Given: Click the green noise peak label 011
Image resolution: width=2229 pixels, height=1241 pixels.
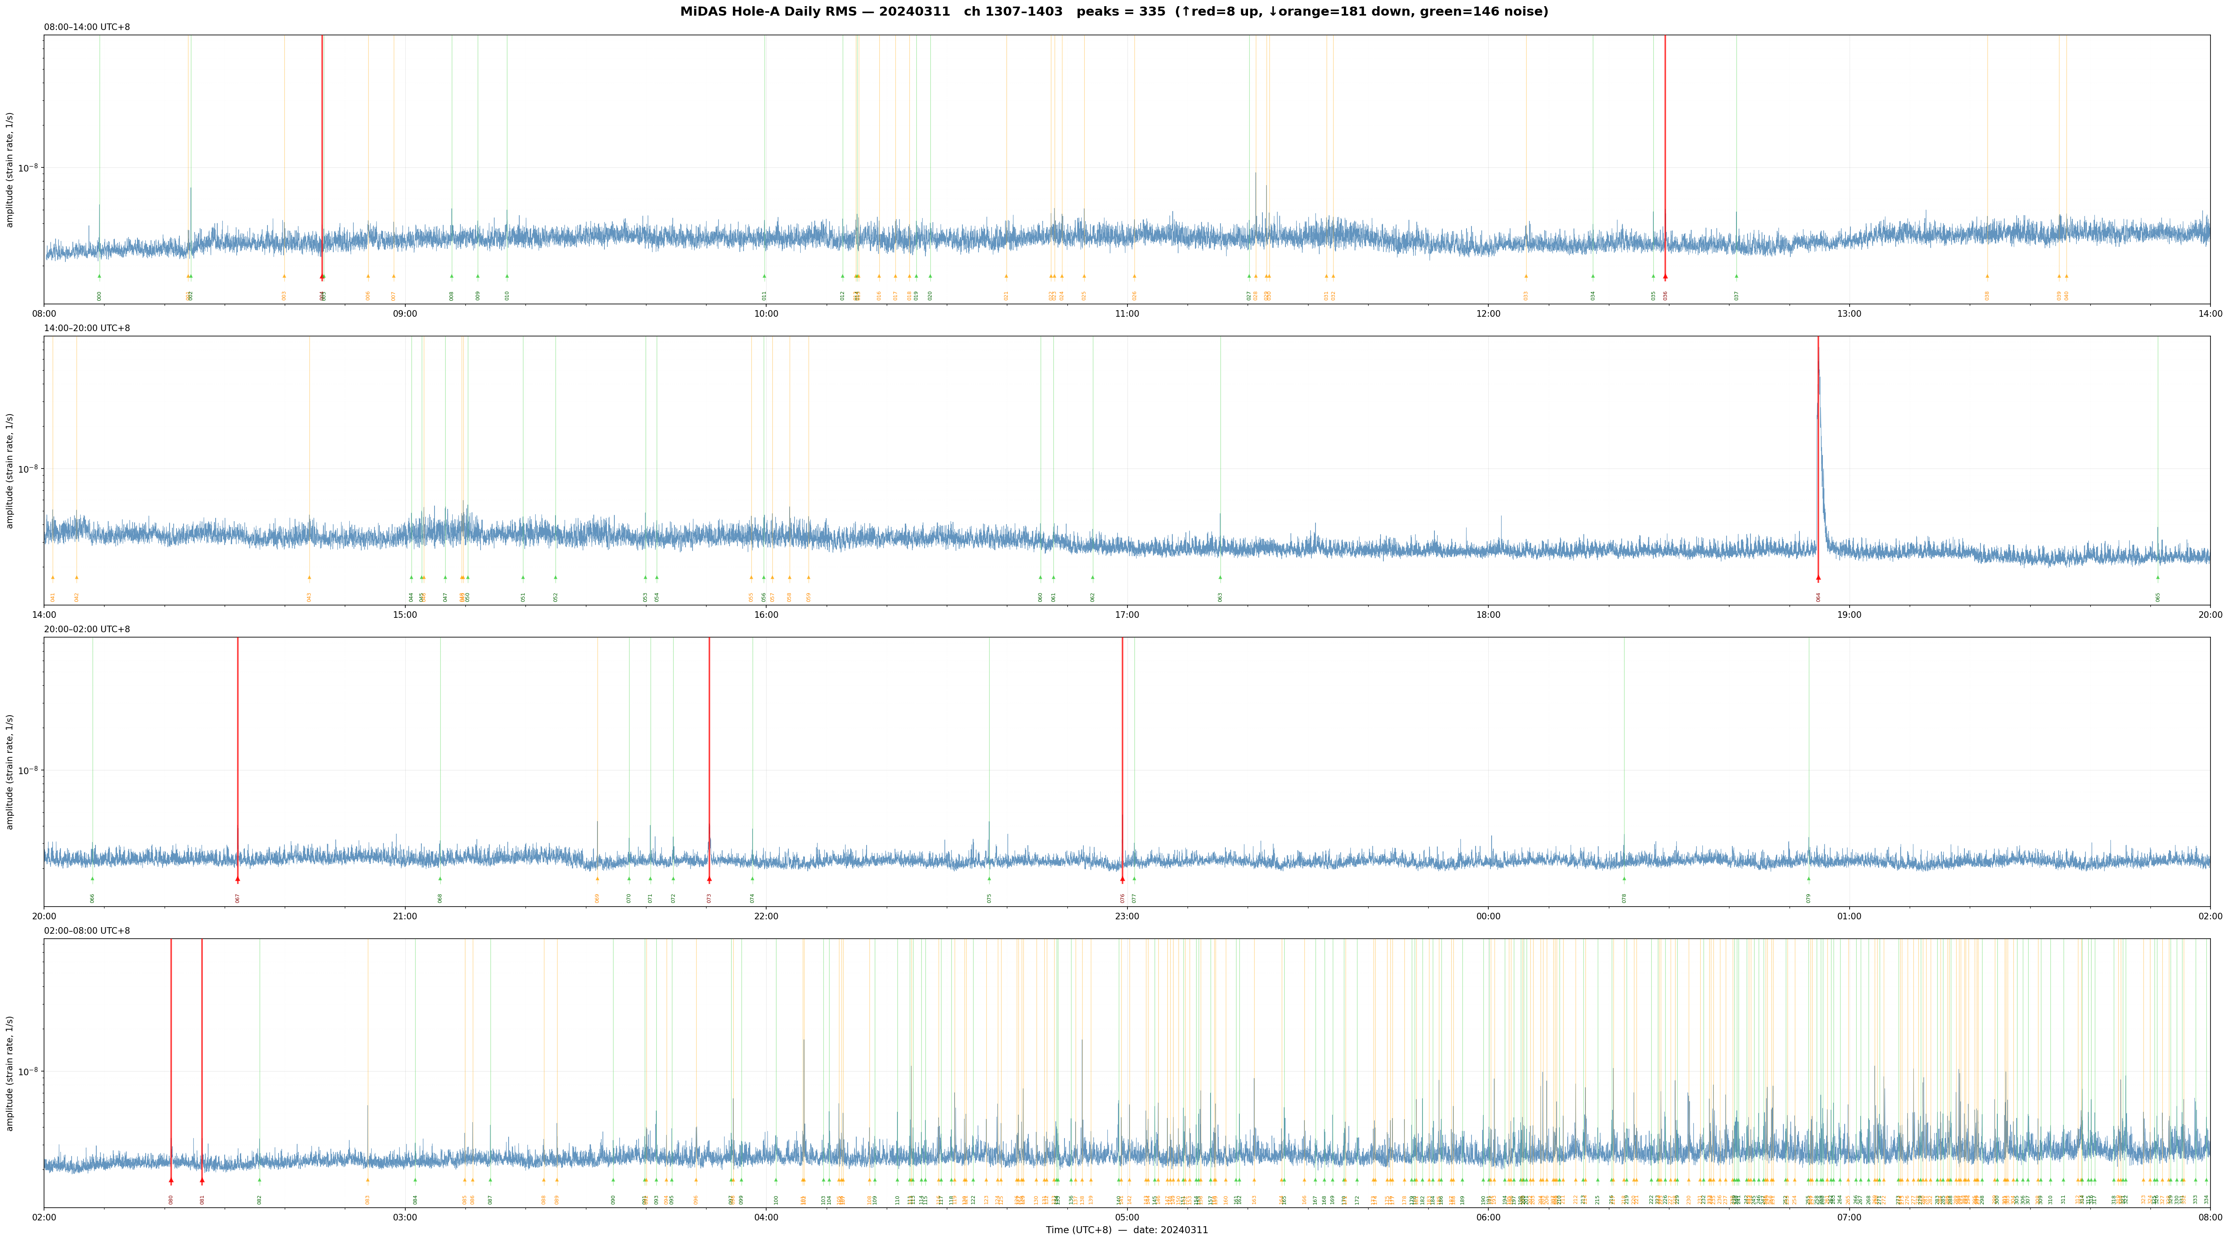Looking at the screenshot, I should (765, 296).
